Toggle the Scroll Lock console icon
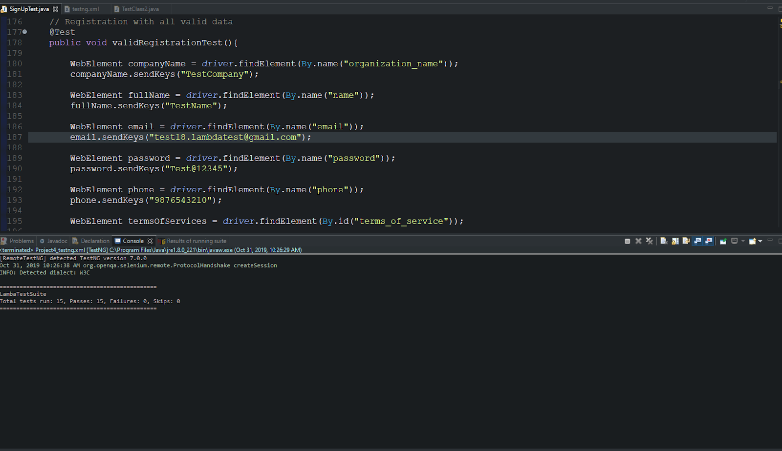The image size is (782, 451). 675,241
